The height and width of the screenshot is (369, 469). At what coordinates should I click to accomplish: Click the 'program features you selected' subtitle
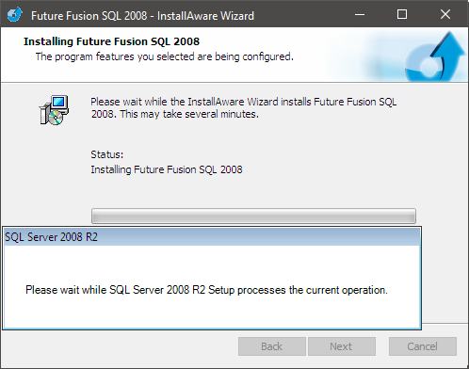[164, 56]
